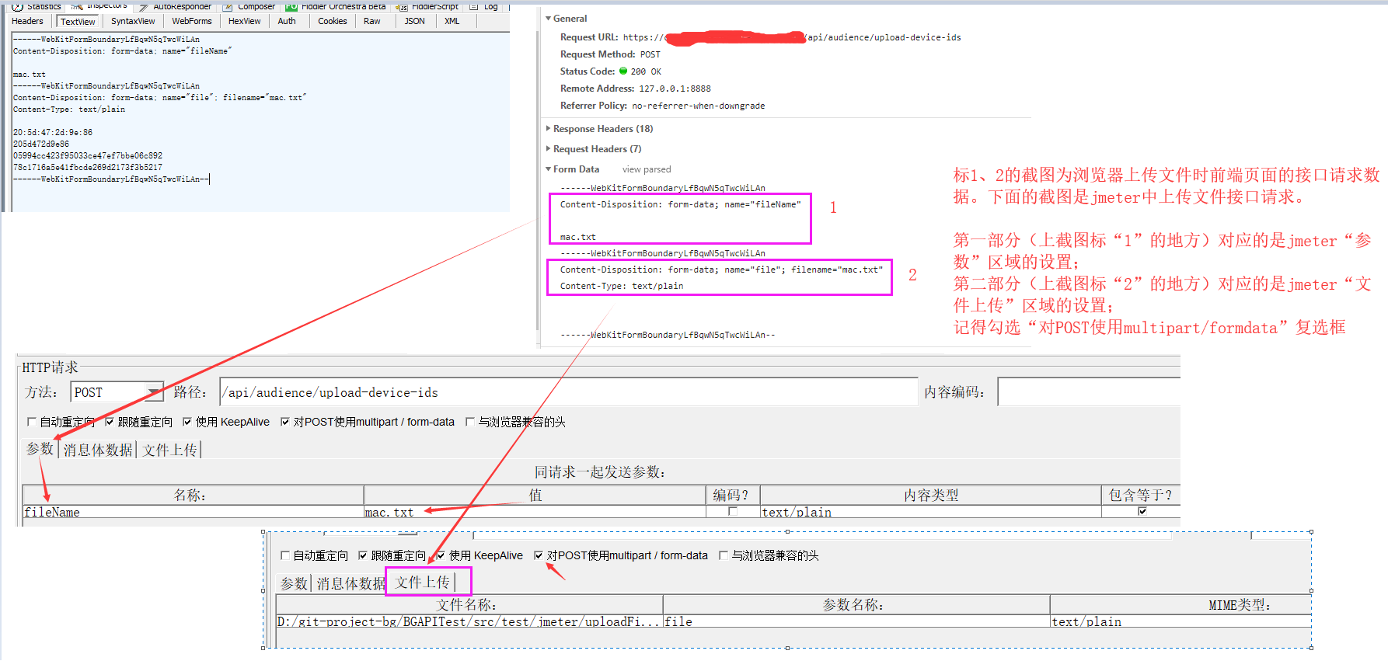Image resolution: width=1388 pixels, height=661 pixels.
Task: Select the XML inspector tab
Action: pos(452,21)
